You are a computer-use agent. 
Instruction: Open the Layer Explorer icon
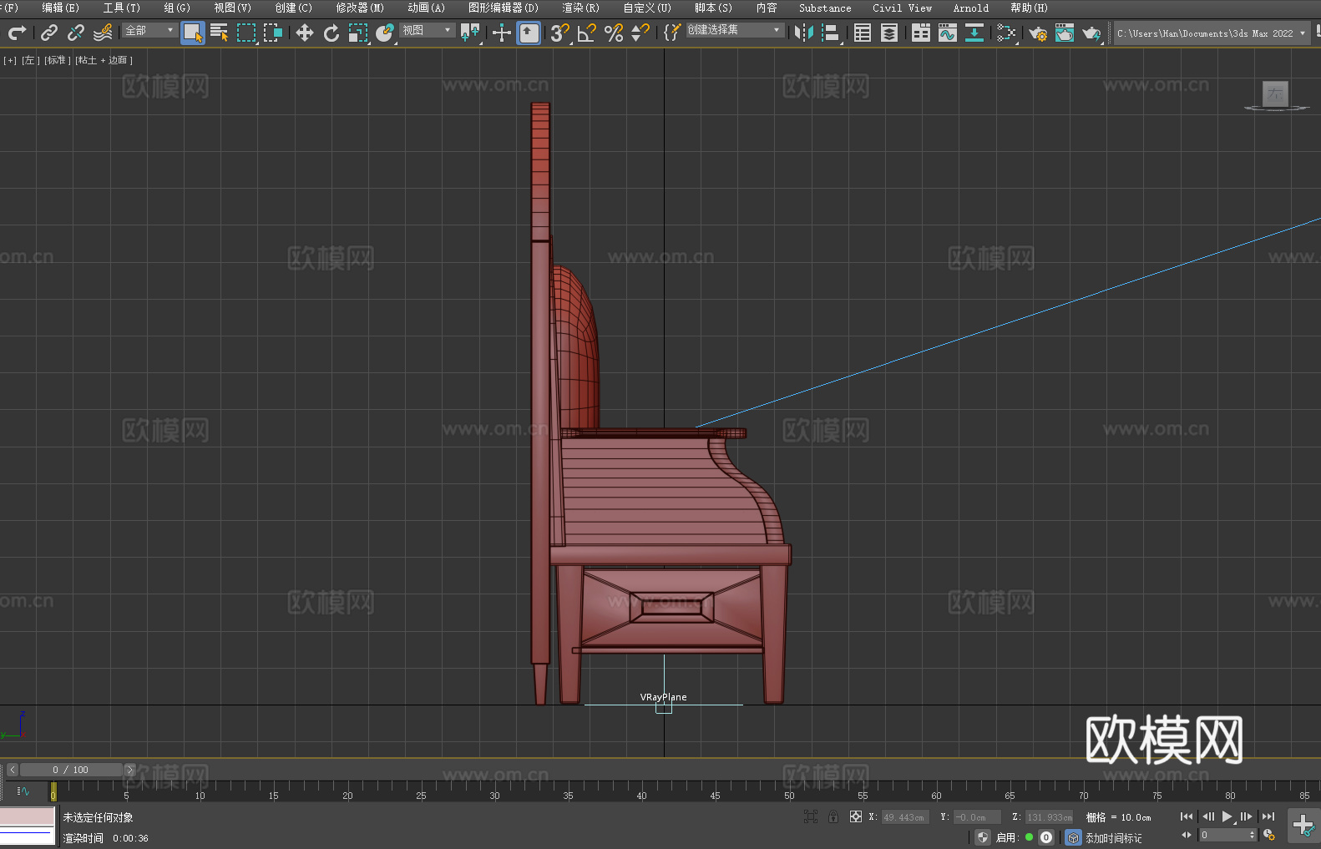pos(889,33)
